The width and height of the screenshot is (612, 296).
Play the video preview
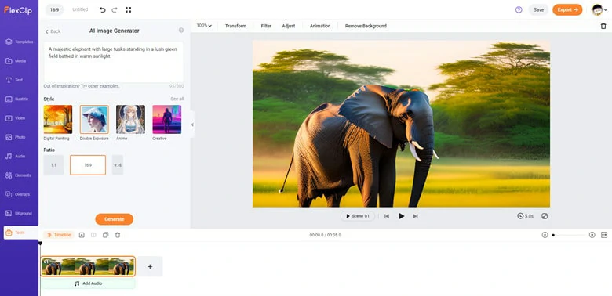click(x=401, y=216)
